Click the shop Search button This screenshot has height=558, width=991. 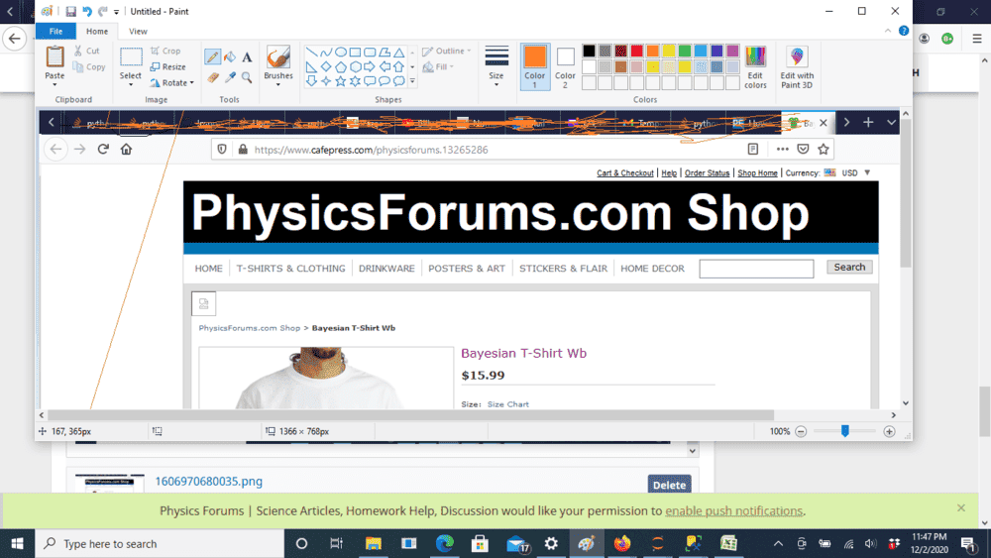coord(849,268)
